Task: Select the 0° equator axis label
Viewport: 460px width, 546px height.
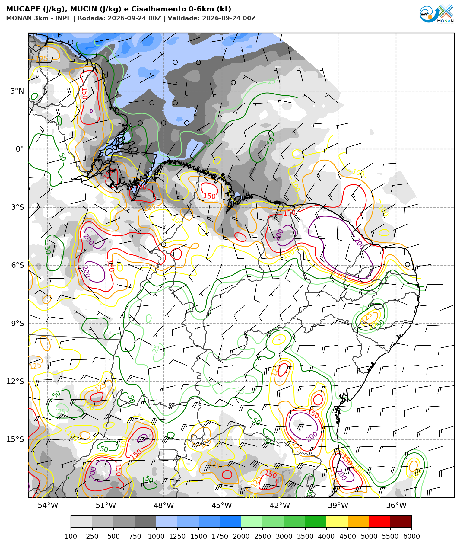Action: (x=20, y=149)
